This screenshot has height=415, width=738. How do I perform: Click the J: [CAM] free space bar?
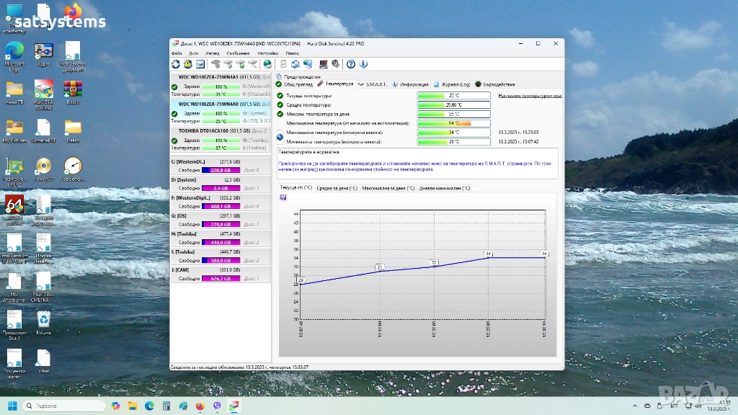[x=219, y=279]
